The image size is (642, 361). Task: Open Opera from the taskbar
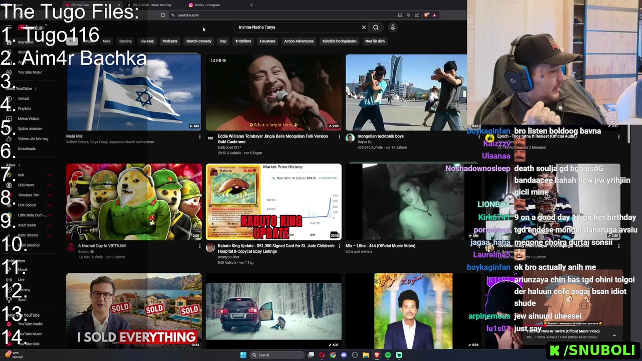(x=322, y=355)
